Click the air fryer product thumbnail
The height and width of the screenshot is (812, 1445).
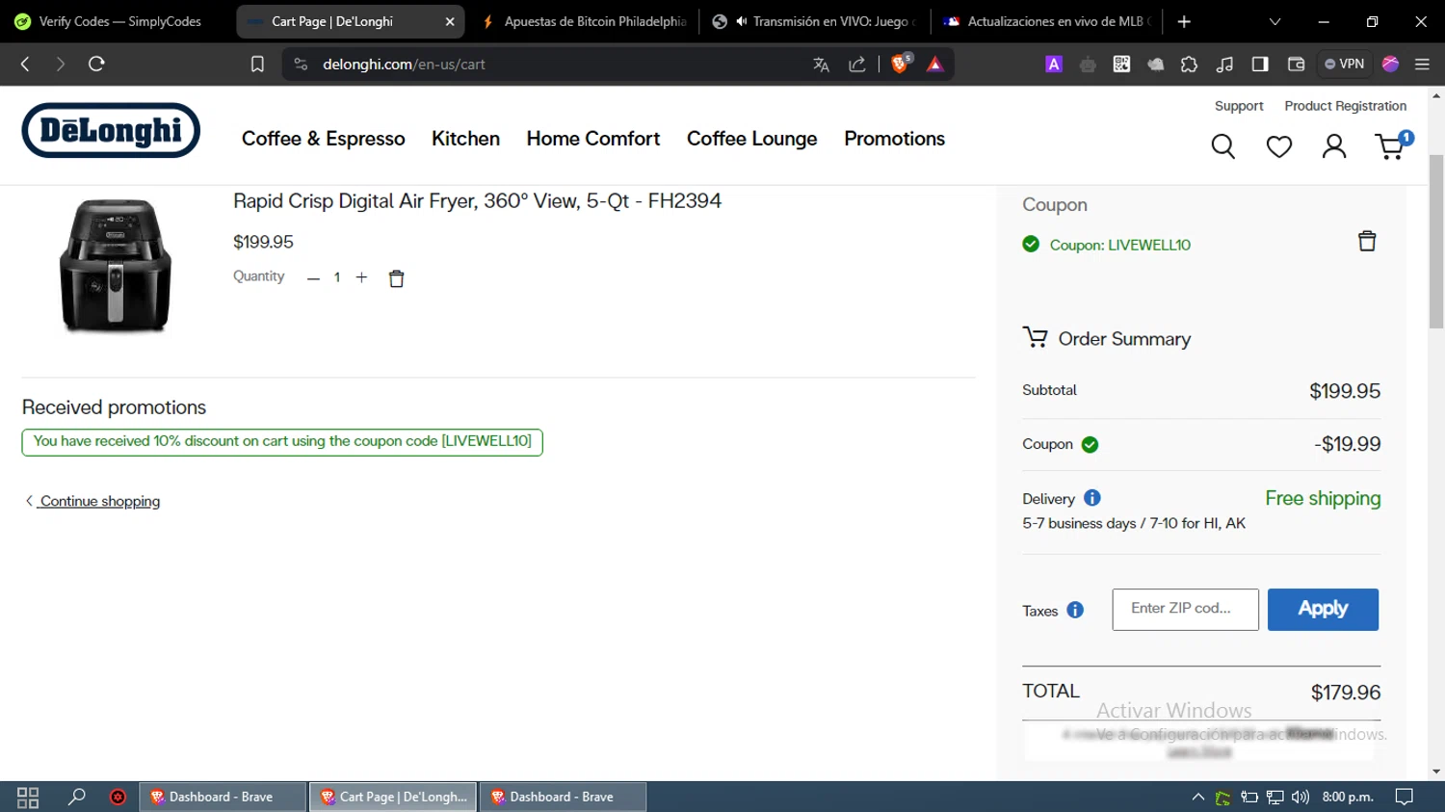click(116, 265)
